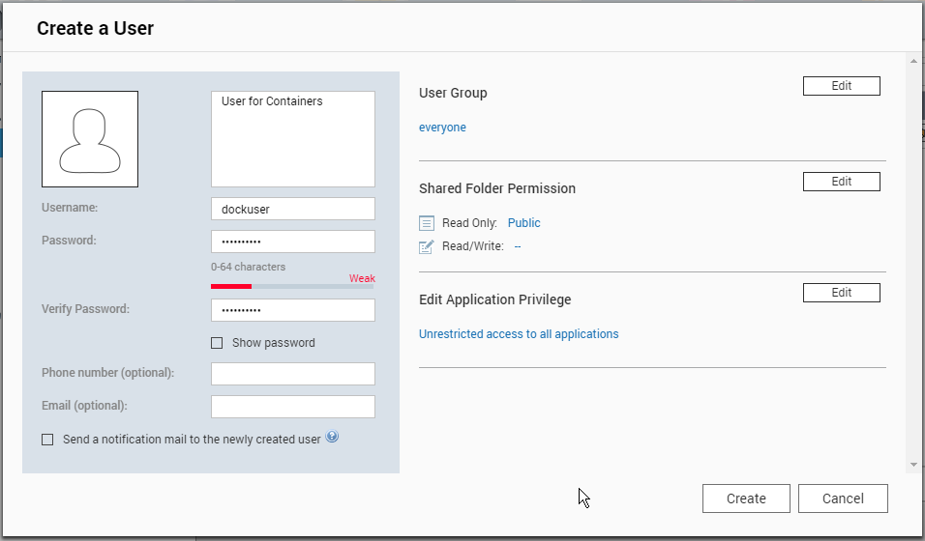Click the Verify Password field
The height and width of the screenshot is (541, 925).
click(293, 310)
